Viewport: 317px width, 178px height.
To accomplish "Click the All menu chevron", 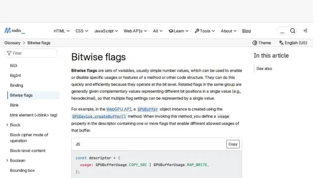I will [x=161, y=31].
